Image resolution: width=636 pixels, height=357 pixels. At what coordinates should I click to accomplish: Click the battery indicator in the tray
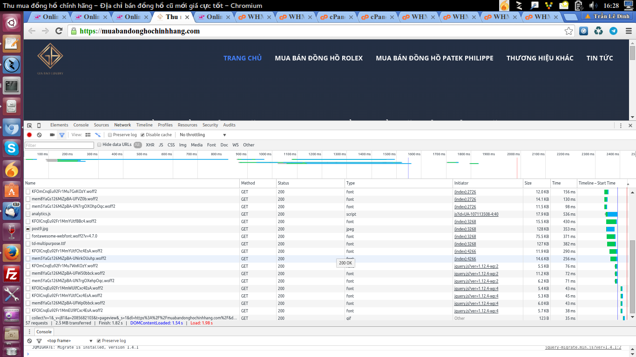coord(579,6)
